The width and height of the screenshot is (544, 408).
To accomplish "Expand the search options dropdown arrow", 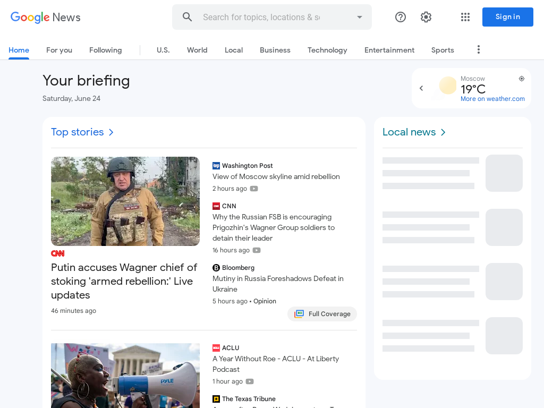I will tap(360, 17).
